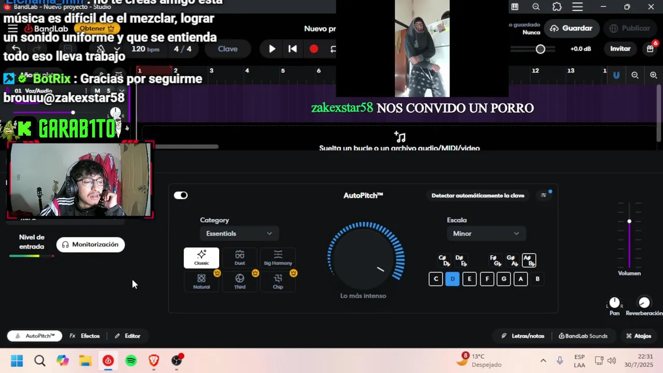This screenshot has height=373, width=663.
Task: Toggle the highlighted D note key
Action: 452,279
